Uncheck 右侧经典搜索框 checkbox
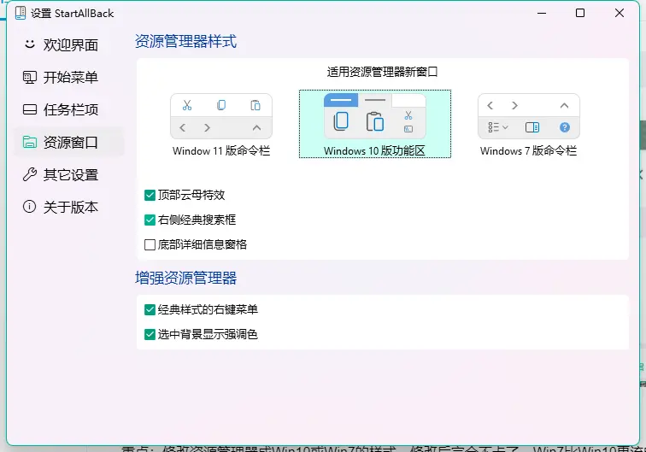 tap(150, 220)
